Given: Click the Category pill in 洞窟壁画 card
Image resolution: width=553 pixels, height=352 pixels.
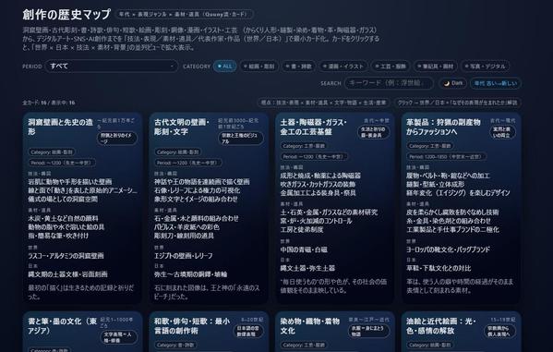Looking at the screenshot, I should point(52,152).
